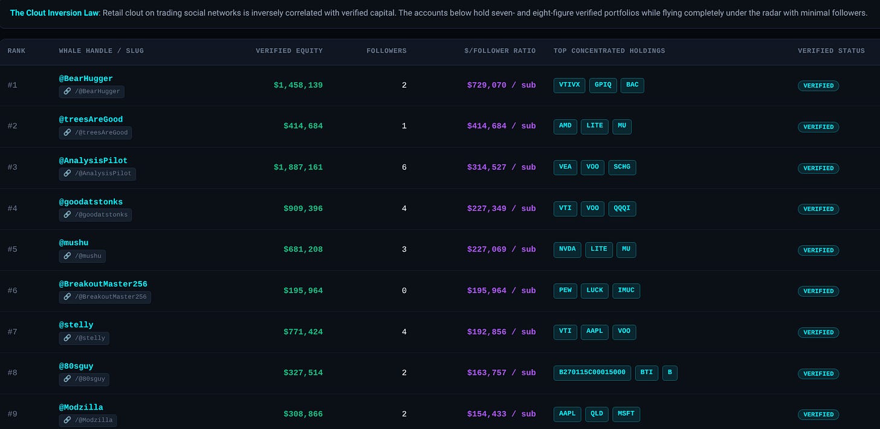Click the equity value $1,887,161
The image size is (880, 429).
point(298,167)
